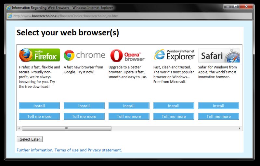Screen dimensions: 260x166
Task: Install the Opera browser
Action: pos(129,106)
